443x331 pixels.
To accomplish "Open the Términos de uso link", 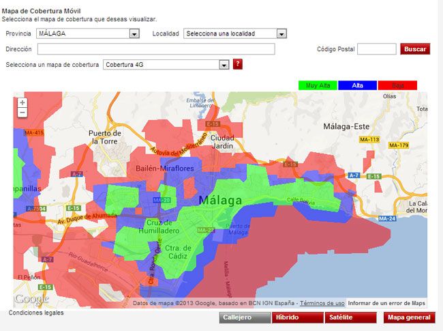I will pos(322,303).
